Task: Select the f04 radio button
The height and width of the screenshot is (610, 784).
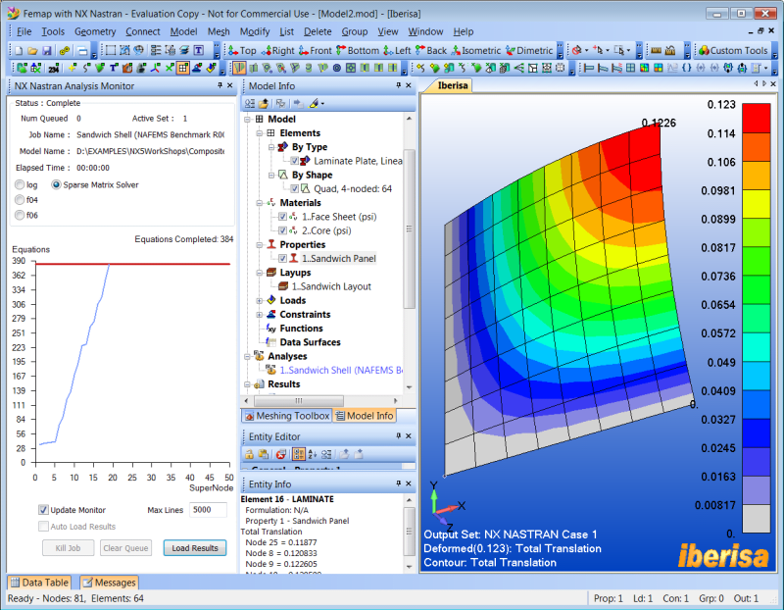Action: (20, 200)
